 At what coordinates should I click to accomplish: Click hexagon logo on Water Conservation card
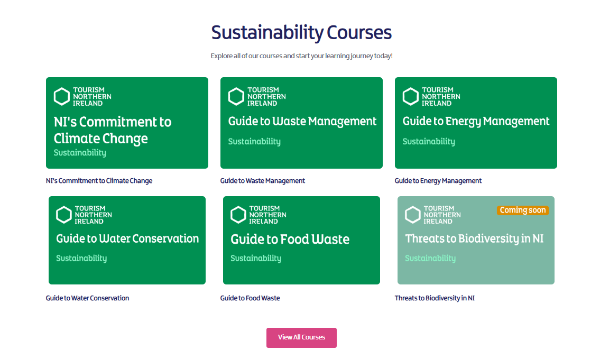pyautogui.click(x=64, y=215)
